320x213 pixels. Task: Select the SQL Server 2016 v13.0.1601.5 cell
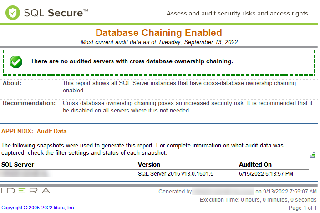click(175, 173)
